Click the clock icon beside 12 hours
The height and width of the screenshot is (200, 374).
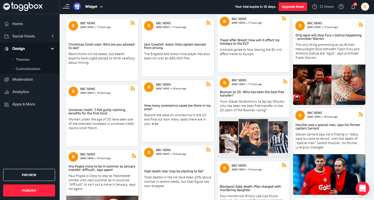pos(315,7)
